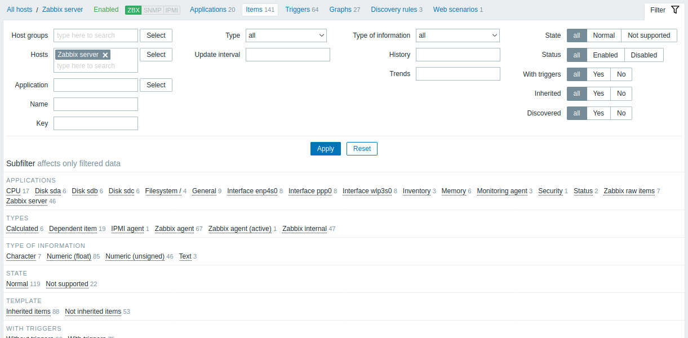The height and width of the screenshot is (338, 688).
Task: Filter by Zabbix server application subfilter
Action: [26, 201]
